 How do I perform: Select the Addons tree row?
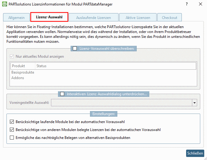[103, 78]
